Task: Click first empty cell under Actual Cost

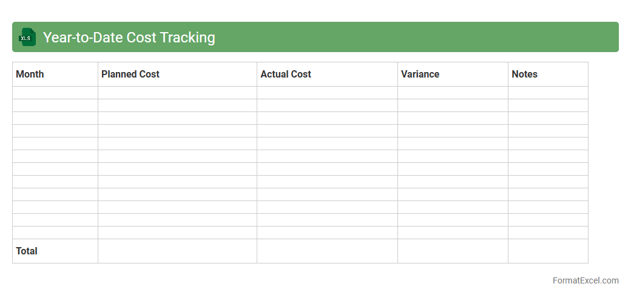Action: [x=327, y=93]
